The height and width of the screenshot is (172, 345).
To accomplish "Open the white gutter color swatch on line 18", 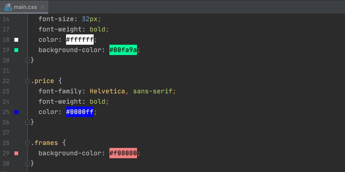I will [x=16, y=40].
